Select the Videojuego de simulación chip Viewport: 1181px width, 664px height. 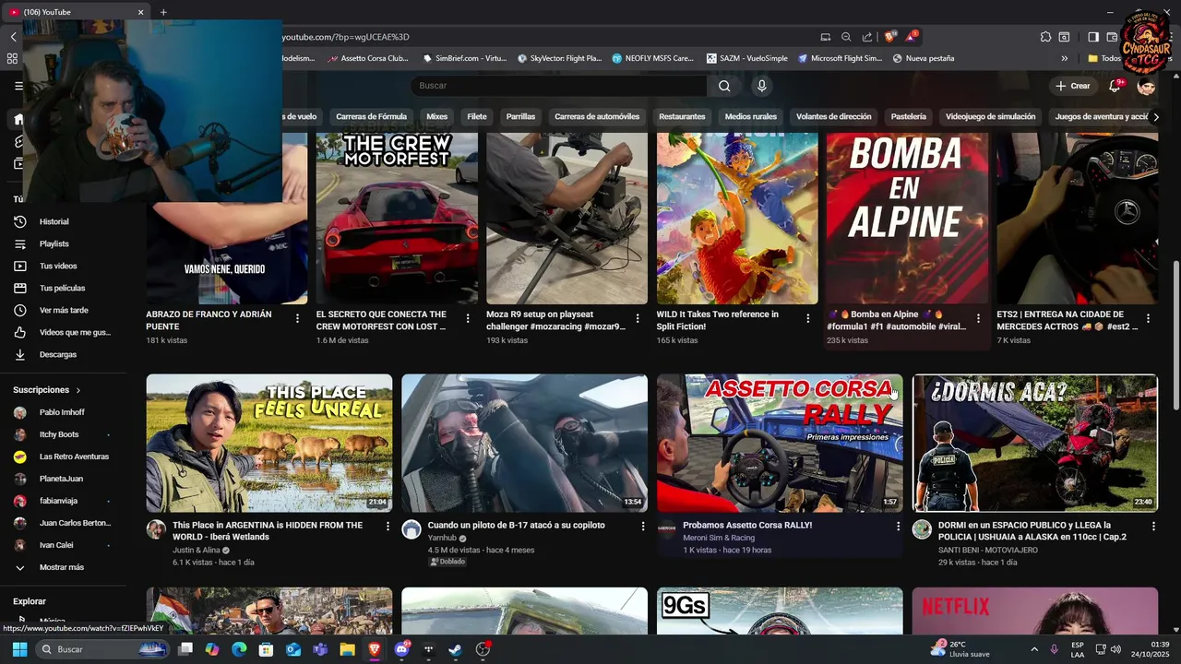tap(990, 117)
